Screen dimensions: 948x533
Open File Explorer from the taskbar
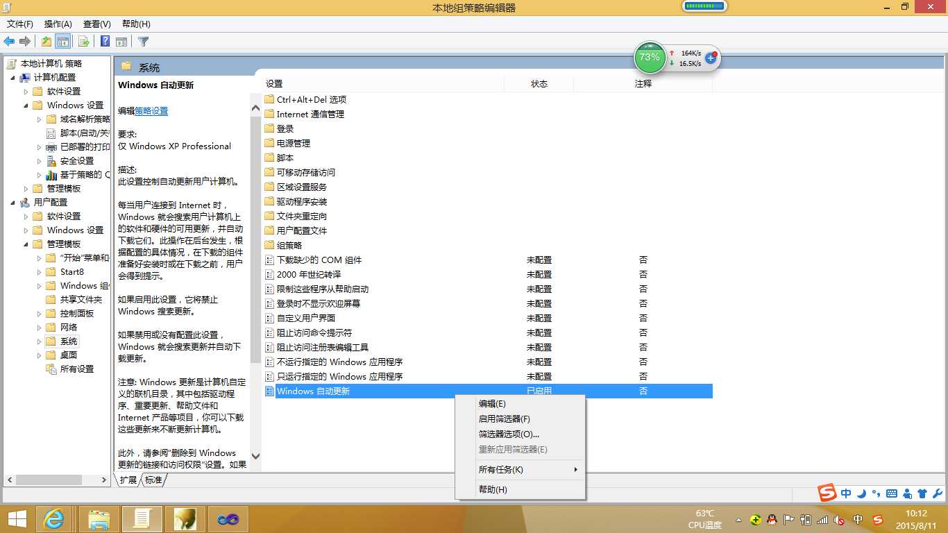(99, 518)
